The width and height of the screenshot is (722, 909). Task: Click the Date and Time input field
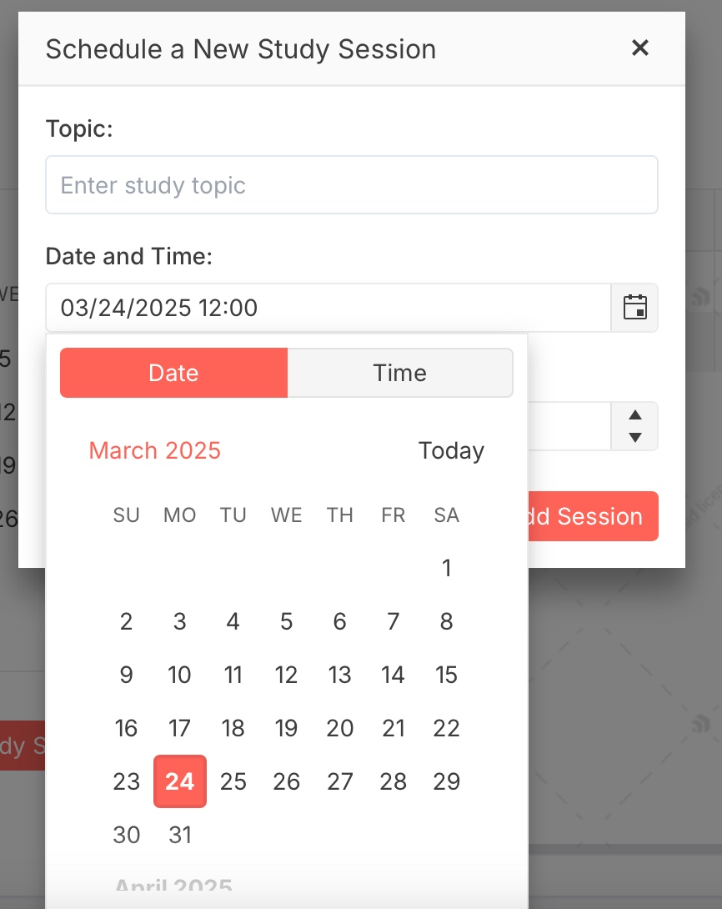click(x=328, y=307)
